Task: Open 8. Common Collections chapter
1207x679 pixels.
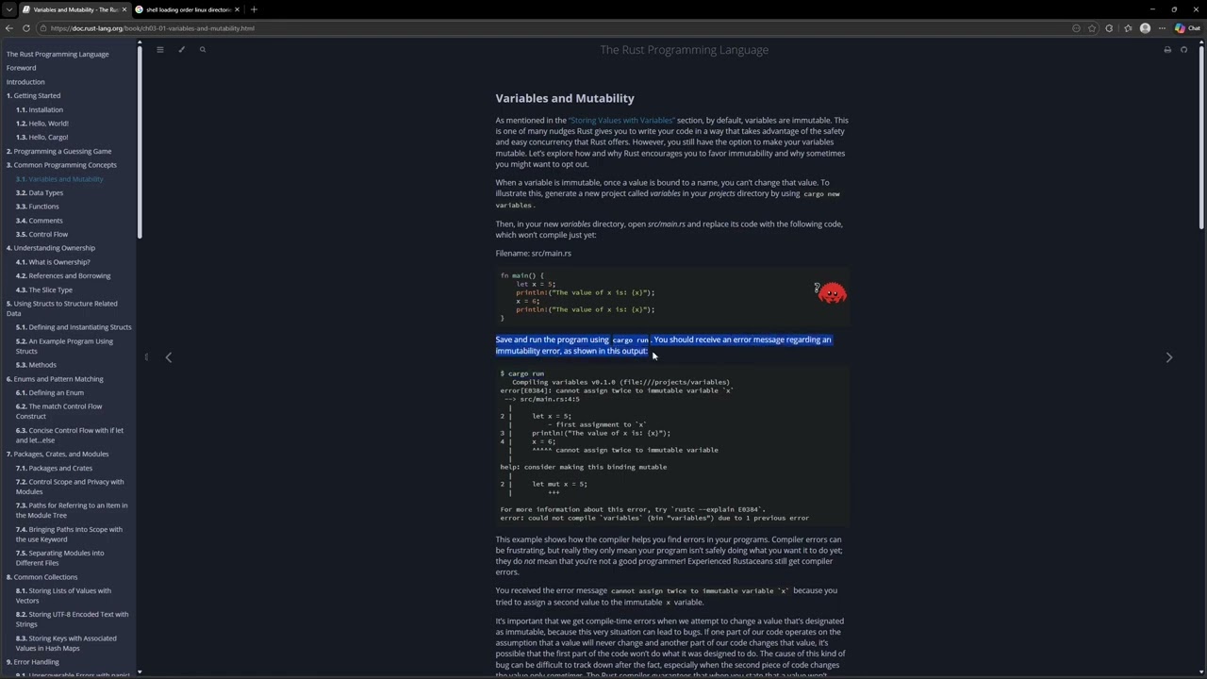Action: tap(41, 577)
